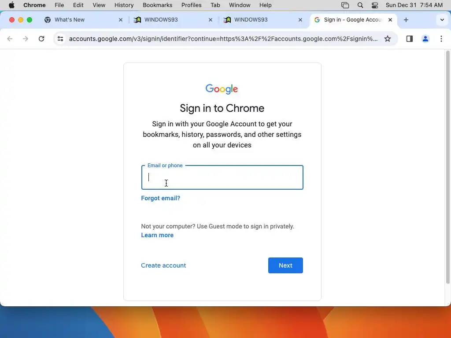451x338 pixels.
Task: Follow the Forgot email? link
Action: click(160, 198)
